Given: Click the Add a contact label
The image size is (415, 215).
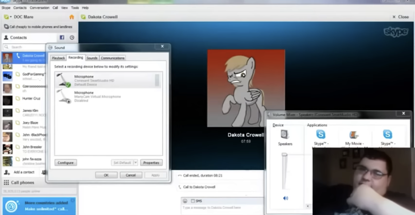Looking at the screenshot, I should [24, 172].
